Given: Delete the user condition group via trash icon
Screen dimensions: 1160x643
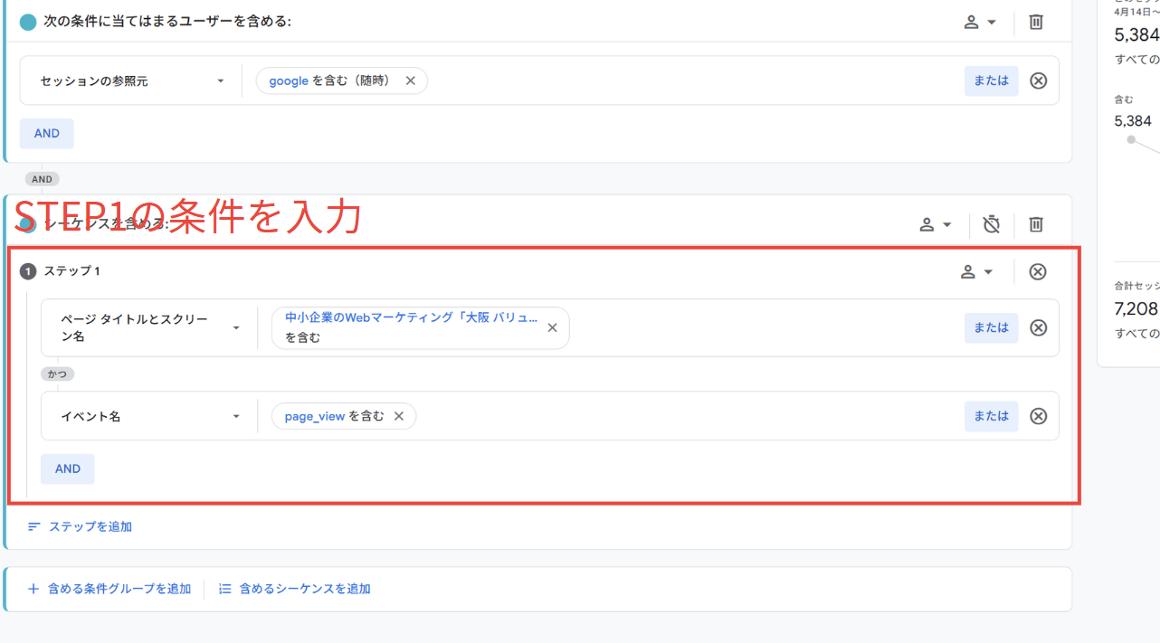Looking at the screenshot, I should pos(1036,22).
